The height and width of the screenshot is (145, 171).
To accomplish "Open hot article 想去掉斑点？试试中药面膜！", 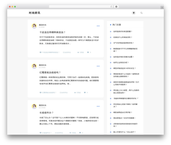I will click(x=124, y=118).
